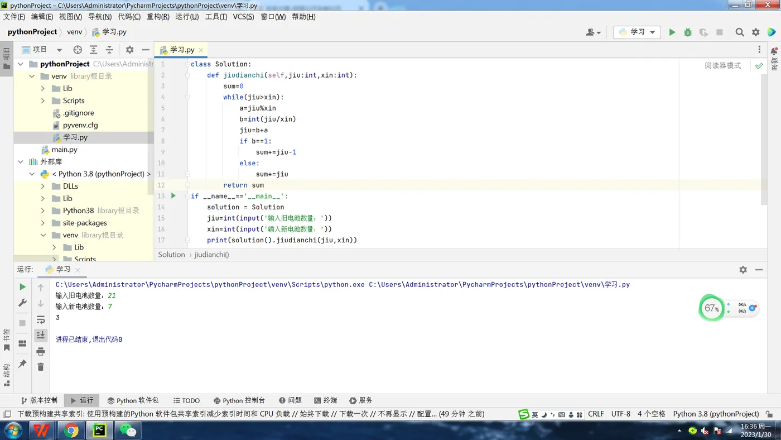The image size is (781, 440).
Task: Select .gitignore file in project tree
Action: coord(78,113)
